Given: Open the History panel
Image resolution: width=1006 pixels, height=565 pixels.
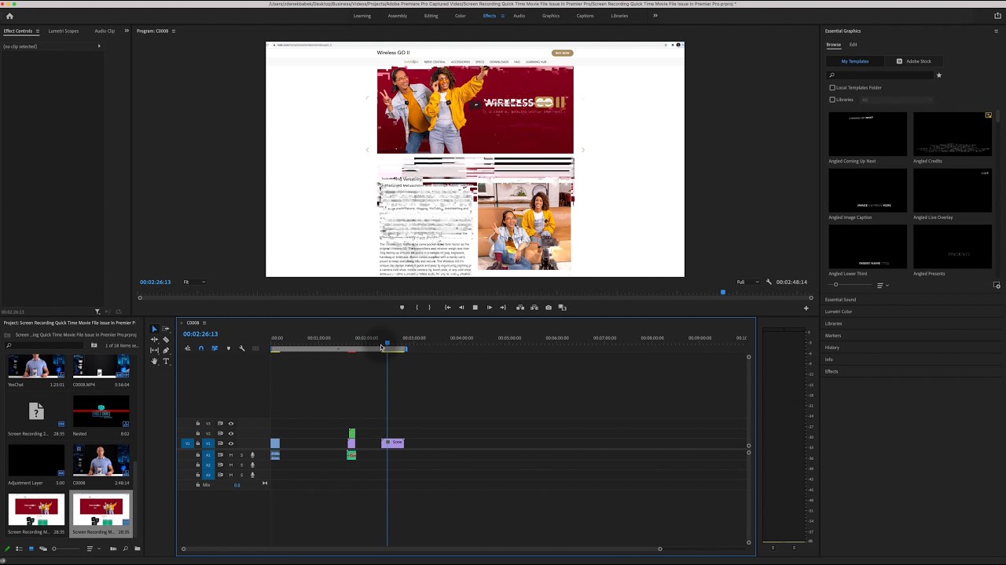Looking at the screenshot, I should point(832,348).
